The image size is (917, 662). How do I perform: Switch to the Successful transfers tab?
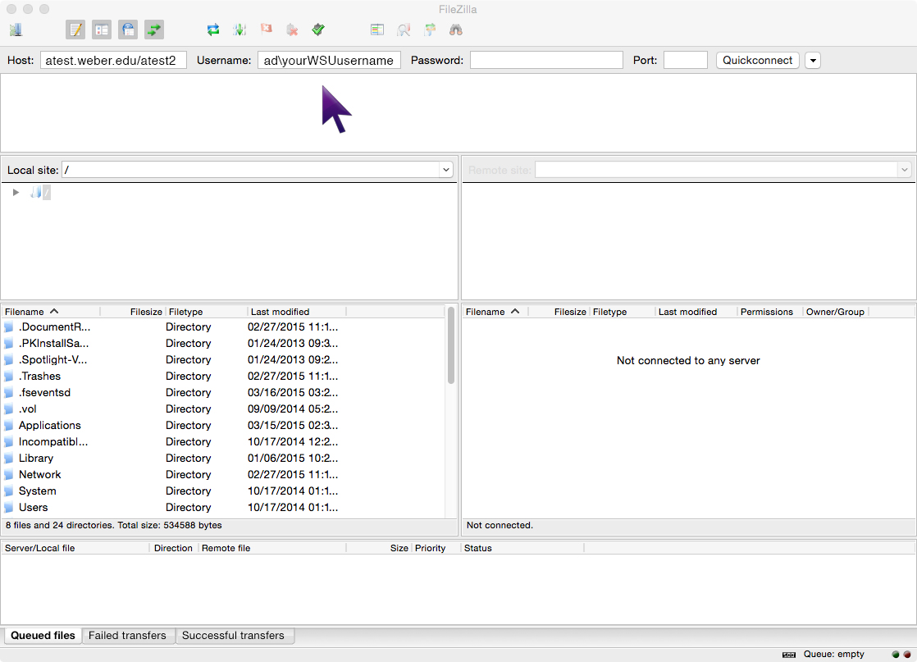233,636
